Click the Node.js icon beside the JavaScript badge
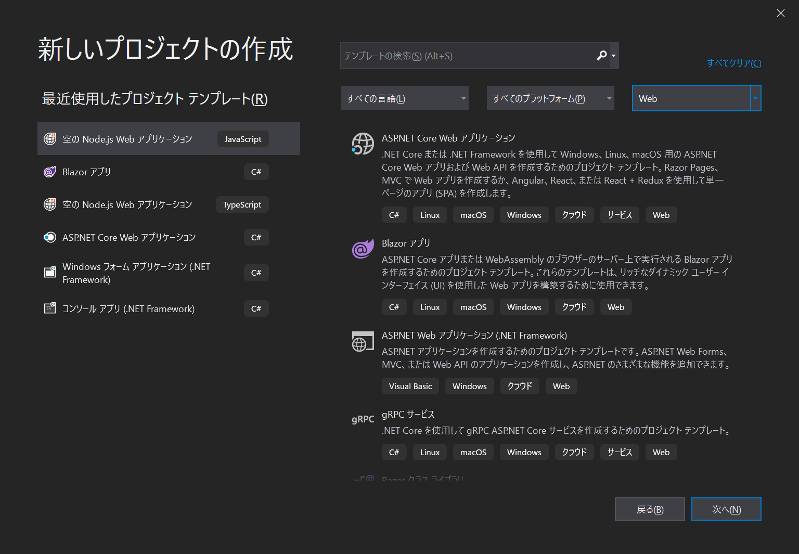799x554 pixels. tap(50, 139)
